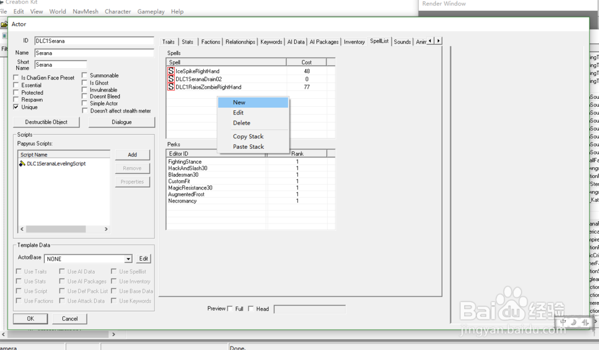The height and width of the screenshot is (350, 599).
Task: Confirm with the OK button
Action: (x=31, y=319)
